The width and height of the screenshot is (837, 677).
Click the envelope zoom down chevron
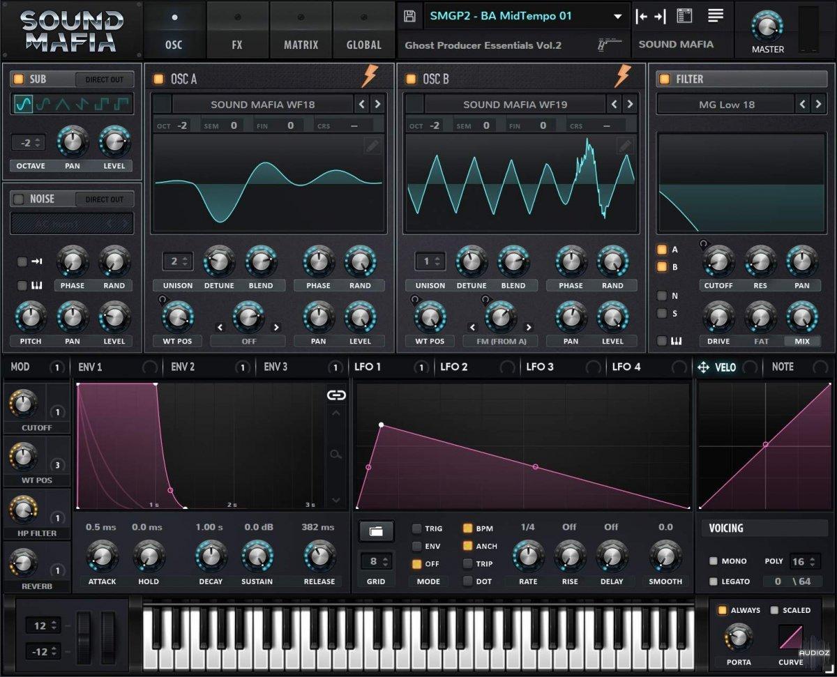[336, 500]
